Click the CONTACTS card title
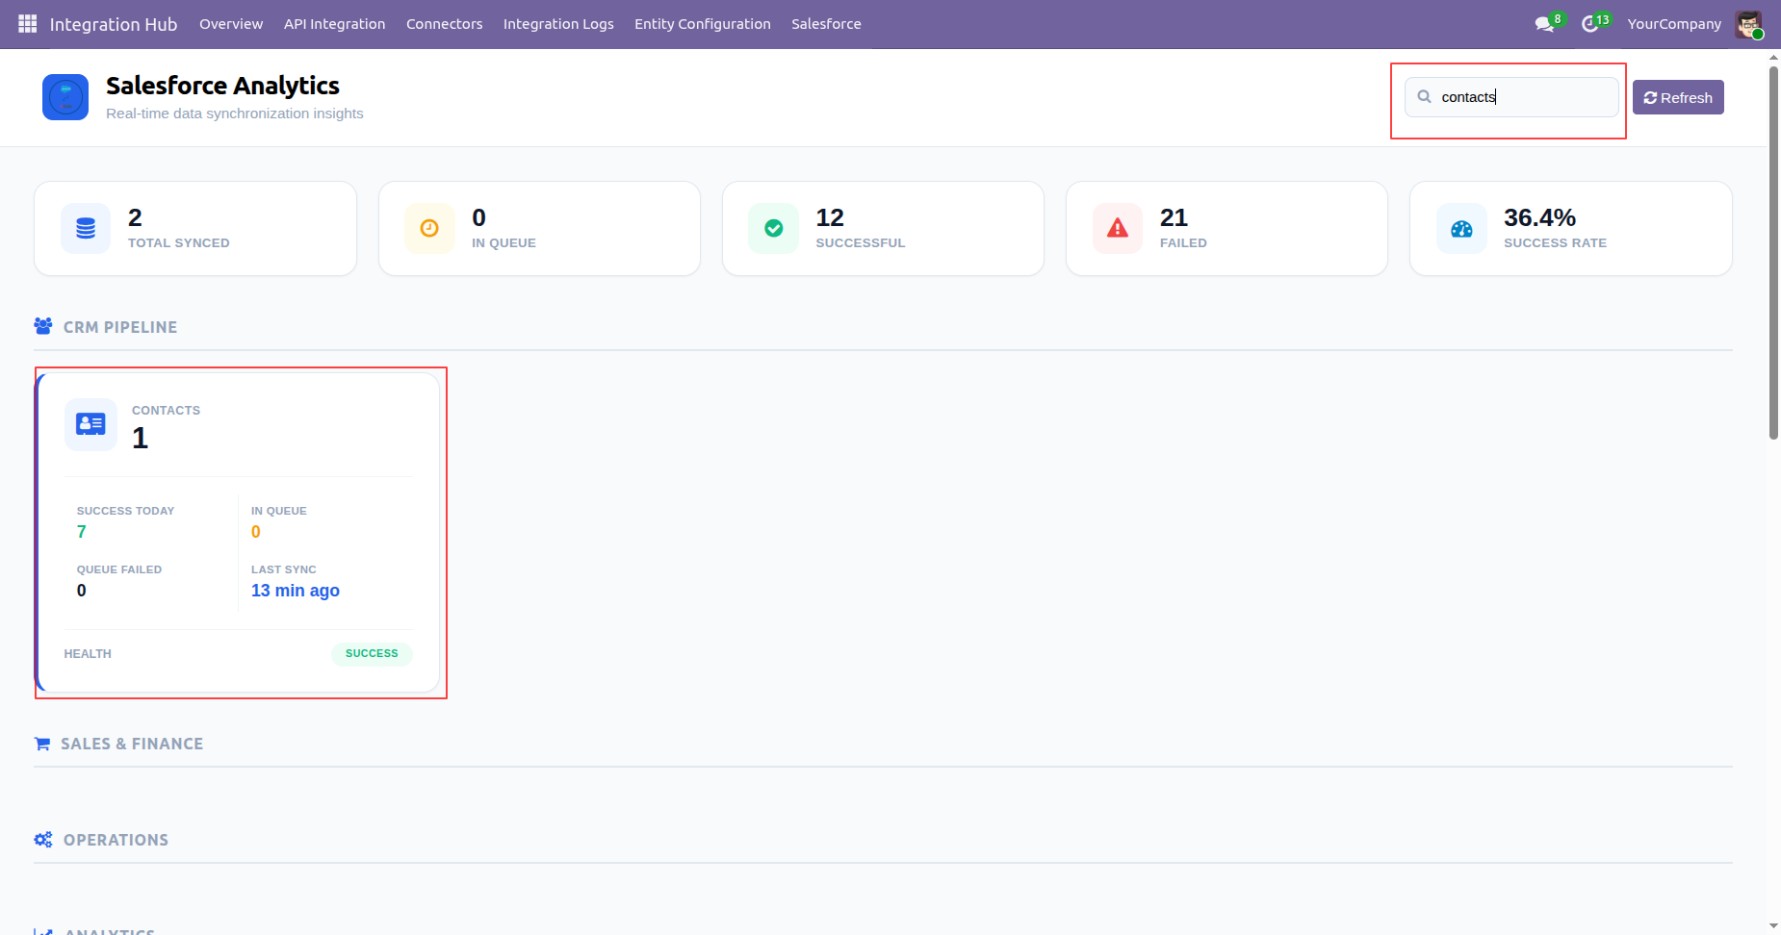Image resolution: width=1781 pixels, height=935 pixels. pyautogui.click(x=166, y=411)
